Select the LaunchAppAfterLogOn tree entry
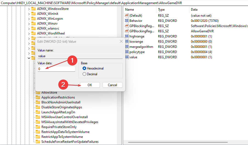 tap(58, 112)
